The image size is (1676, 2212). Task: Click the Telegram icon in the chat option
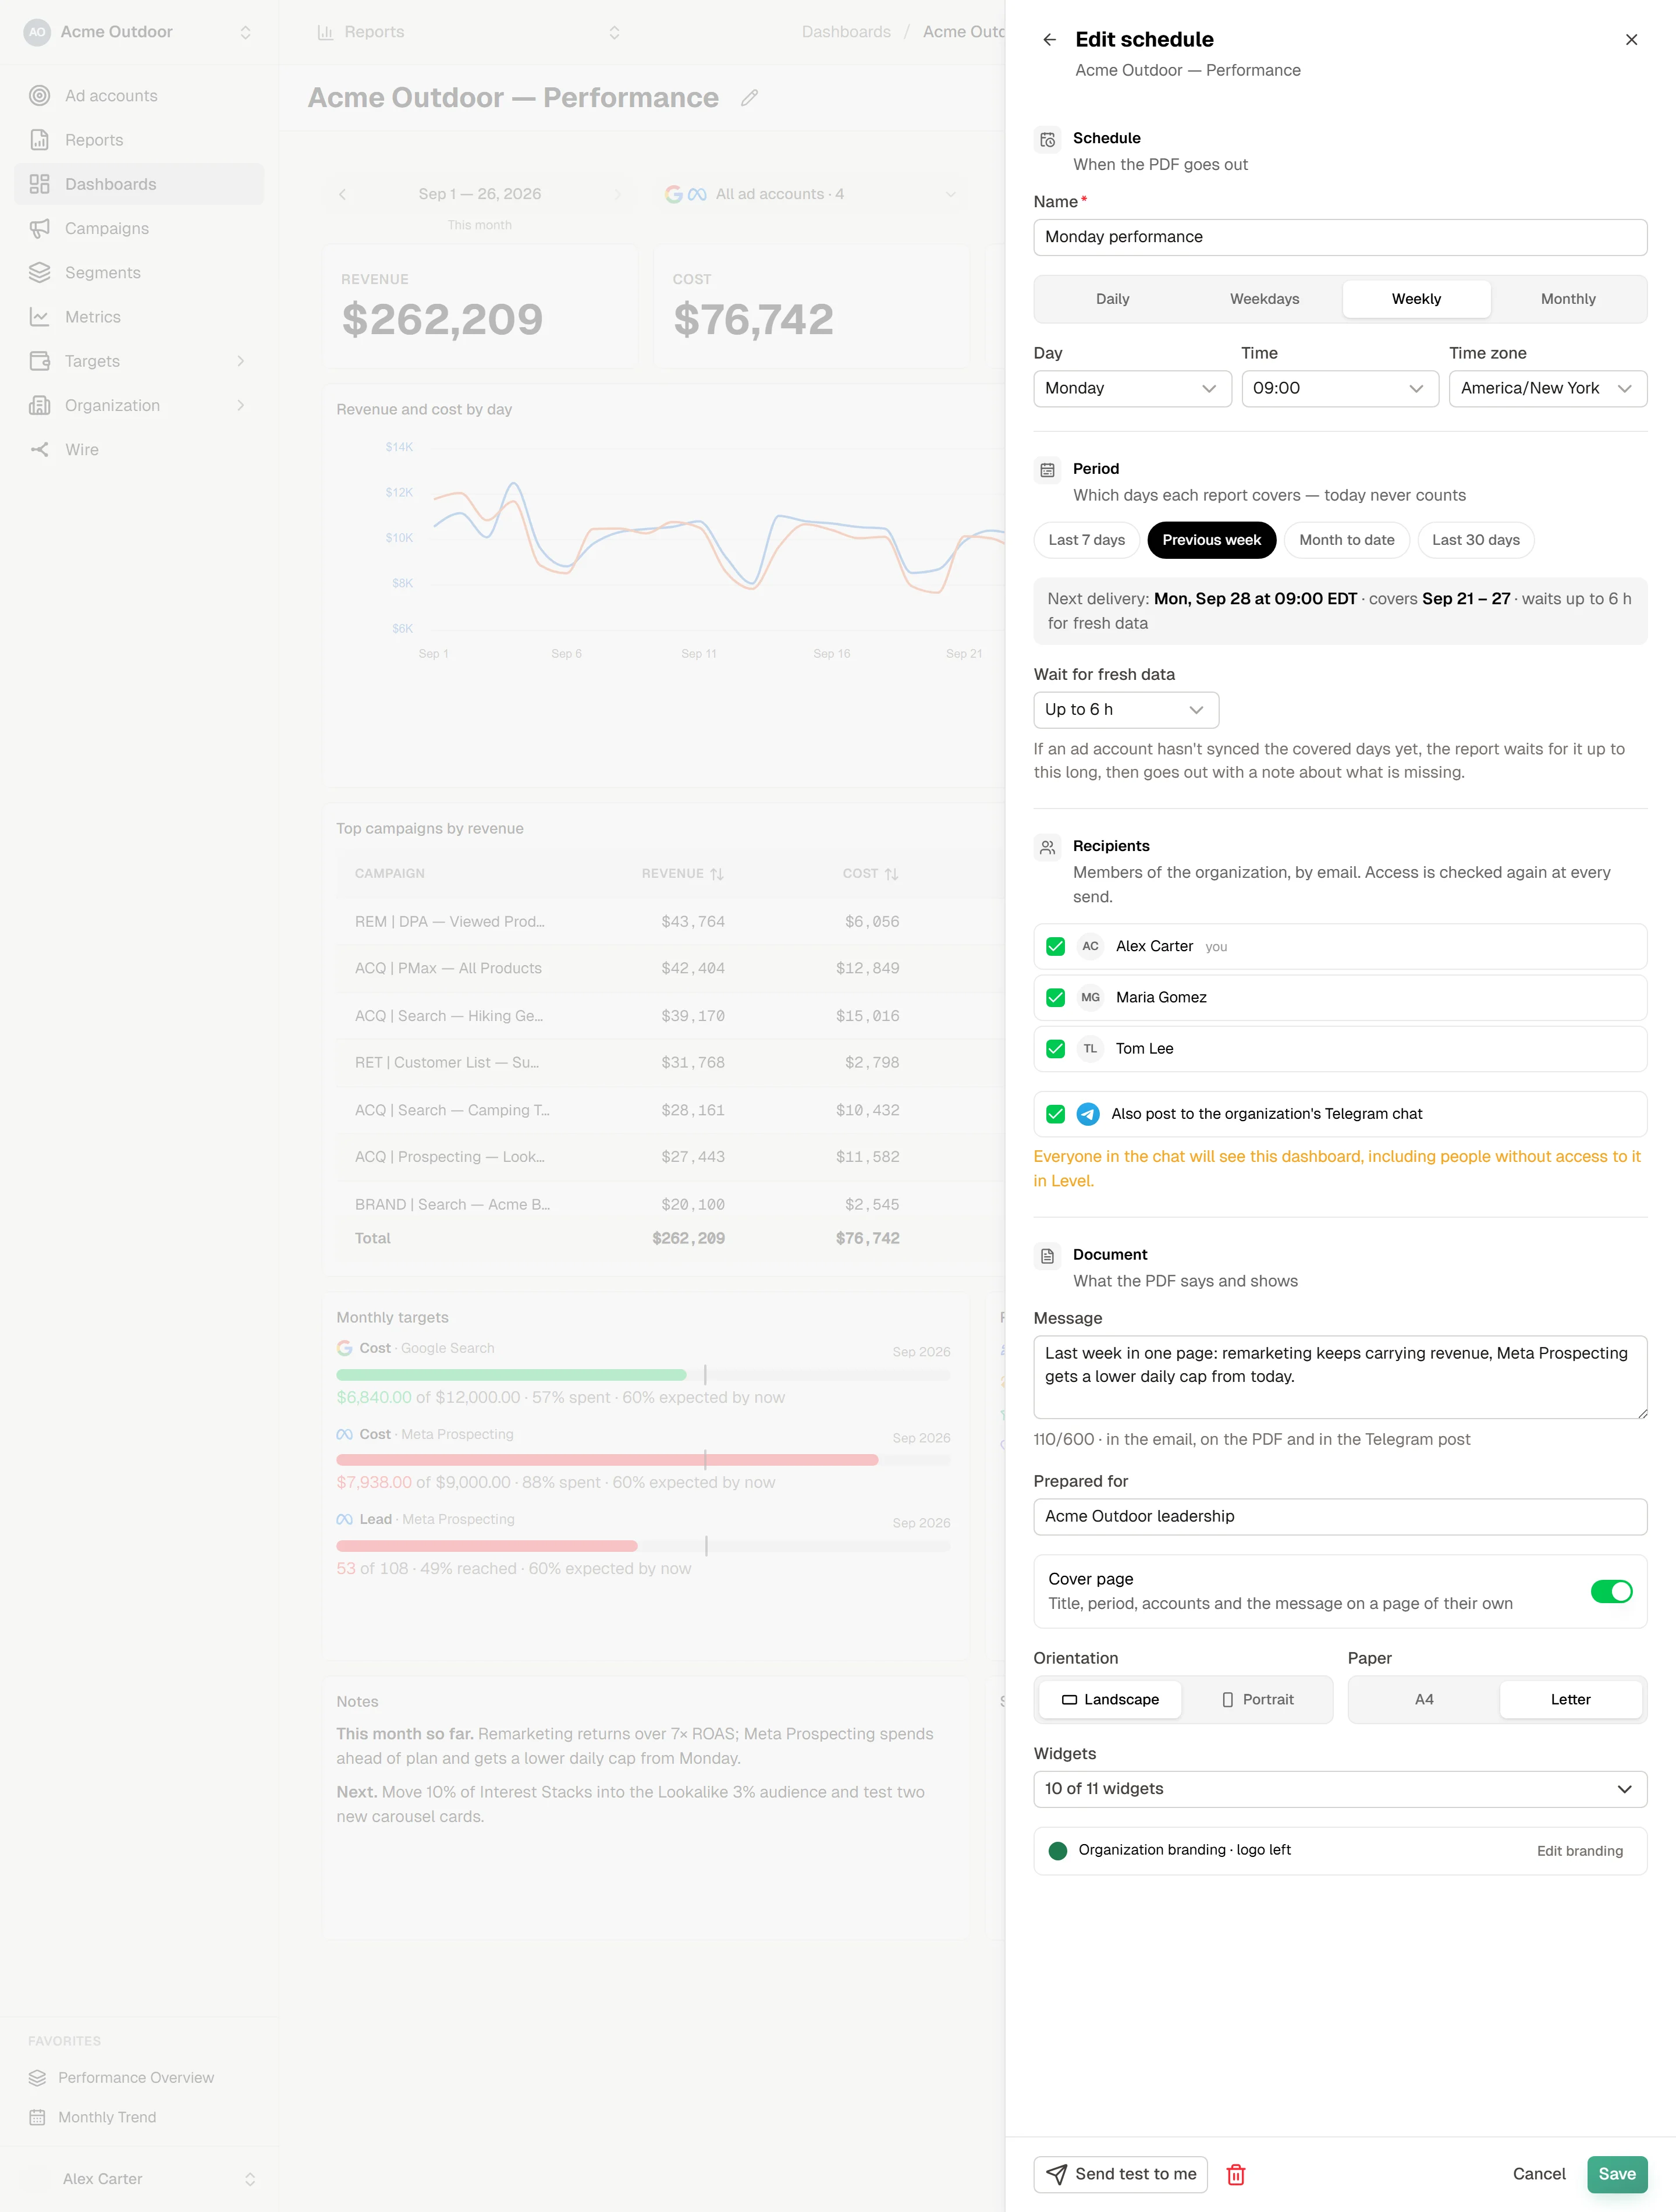tap(1088, 1114)
